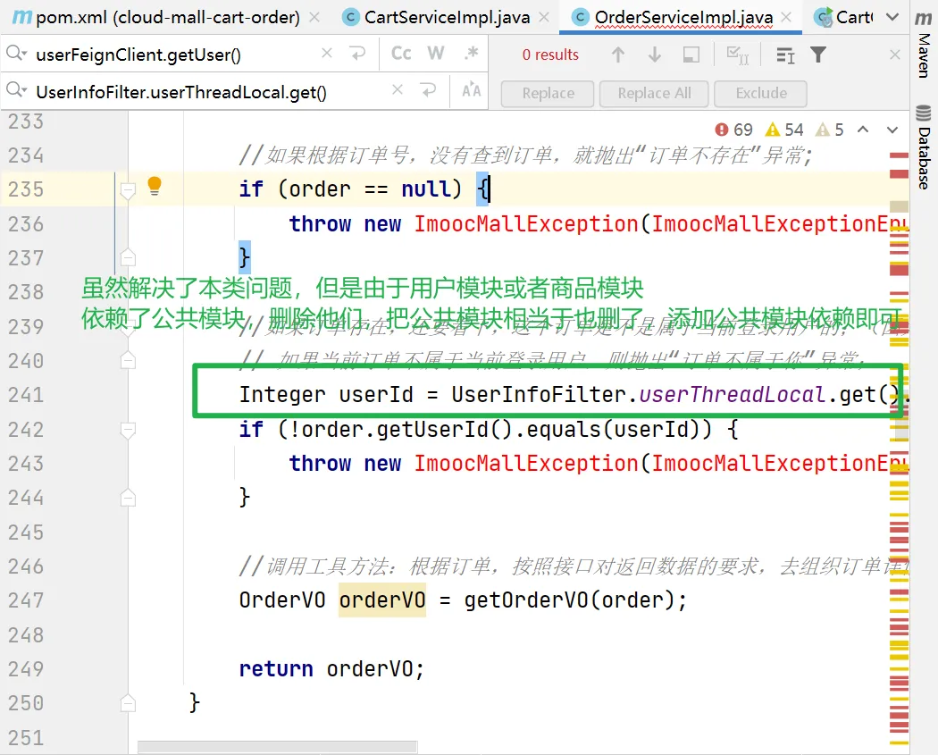Click horizontal scrollbar at editor bottom
Image resolution: width=938 pixels, height=755 pixels.
[x=278, y=747]
